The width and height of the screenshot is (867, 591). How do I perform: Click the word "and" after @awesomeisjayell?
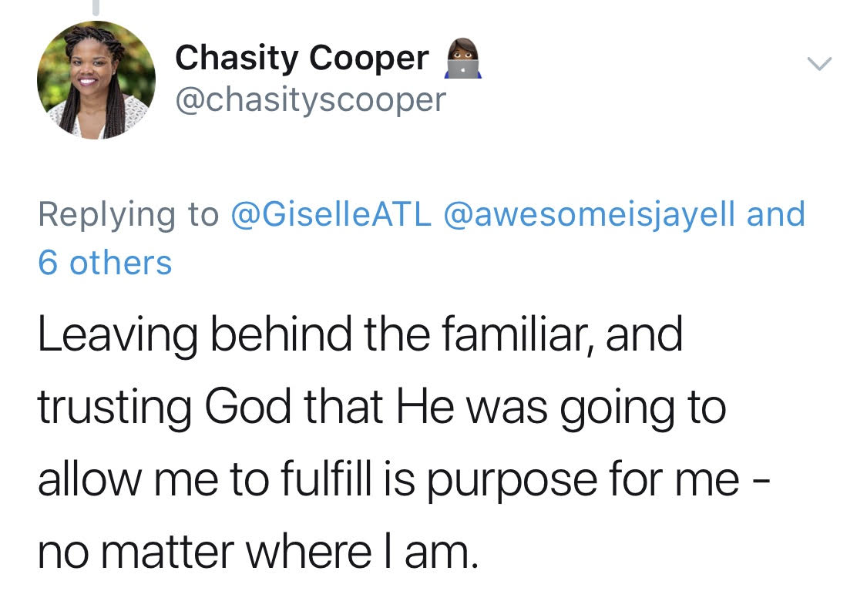click(776, 214)
